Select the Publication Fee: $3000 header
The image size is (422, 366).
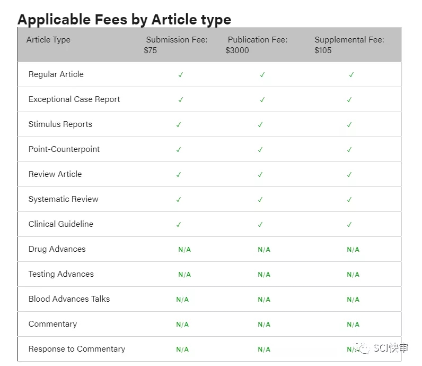(257, 45)
